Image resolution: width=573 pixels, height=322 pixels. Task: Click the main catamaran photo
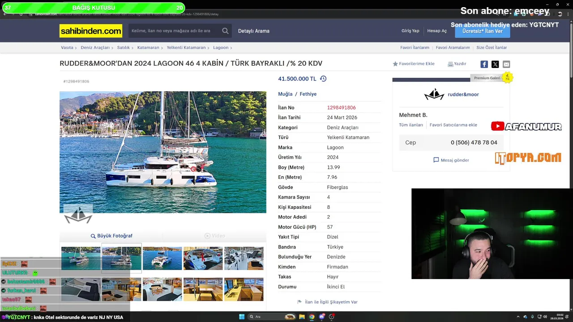pos(163,152)
